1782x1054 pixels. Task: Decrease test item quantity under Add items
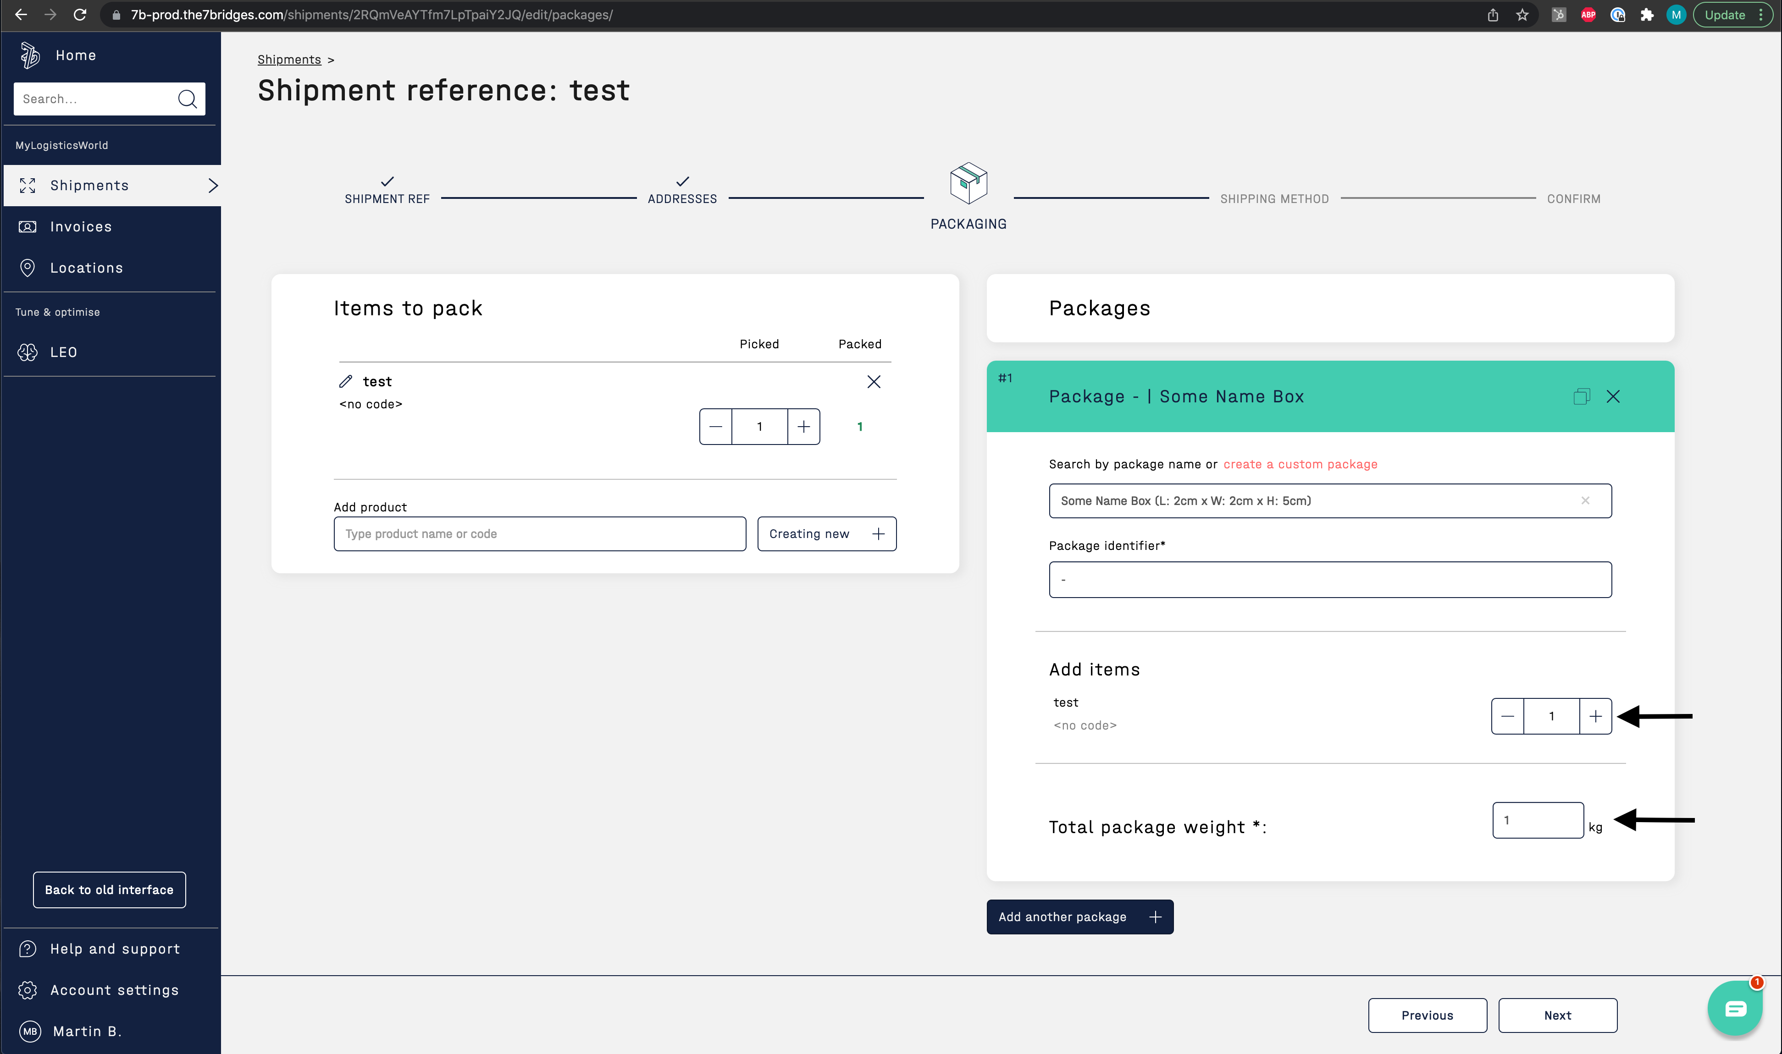[1507, 716]
